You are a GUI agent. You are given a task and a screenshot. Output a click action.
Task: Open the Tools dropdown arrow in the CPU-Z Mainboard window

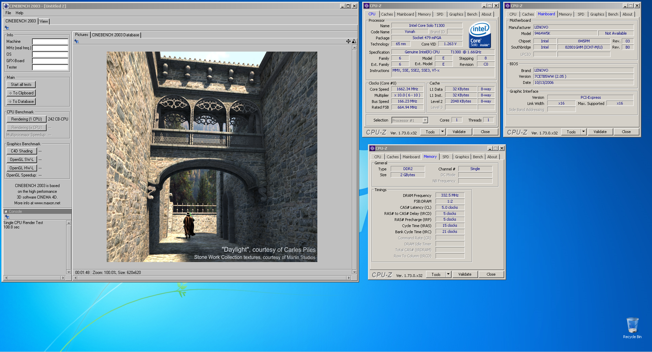coord(583,132)
